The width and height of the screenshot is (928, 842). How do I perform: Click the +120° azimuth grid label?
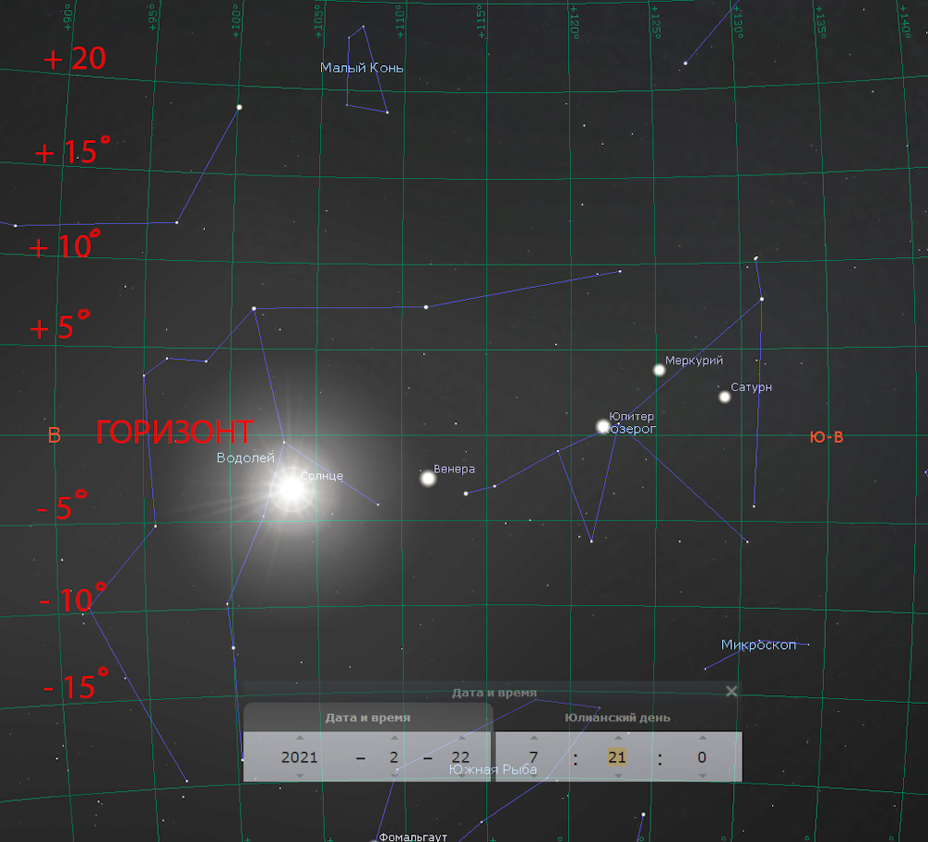[x=574, y=22]
